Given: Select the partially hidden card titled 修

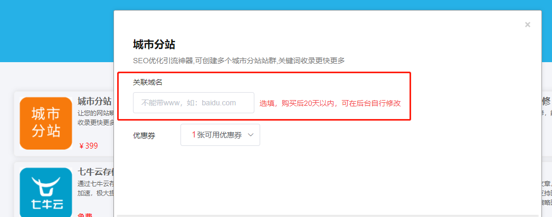Looking at the screenshot, I should (546, 102).
